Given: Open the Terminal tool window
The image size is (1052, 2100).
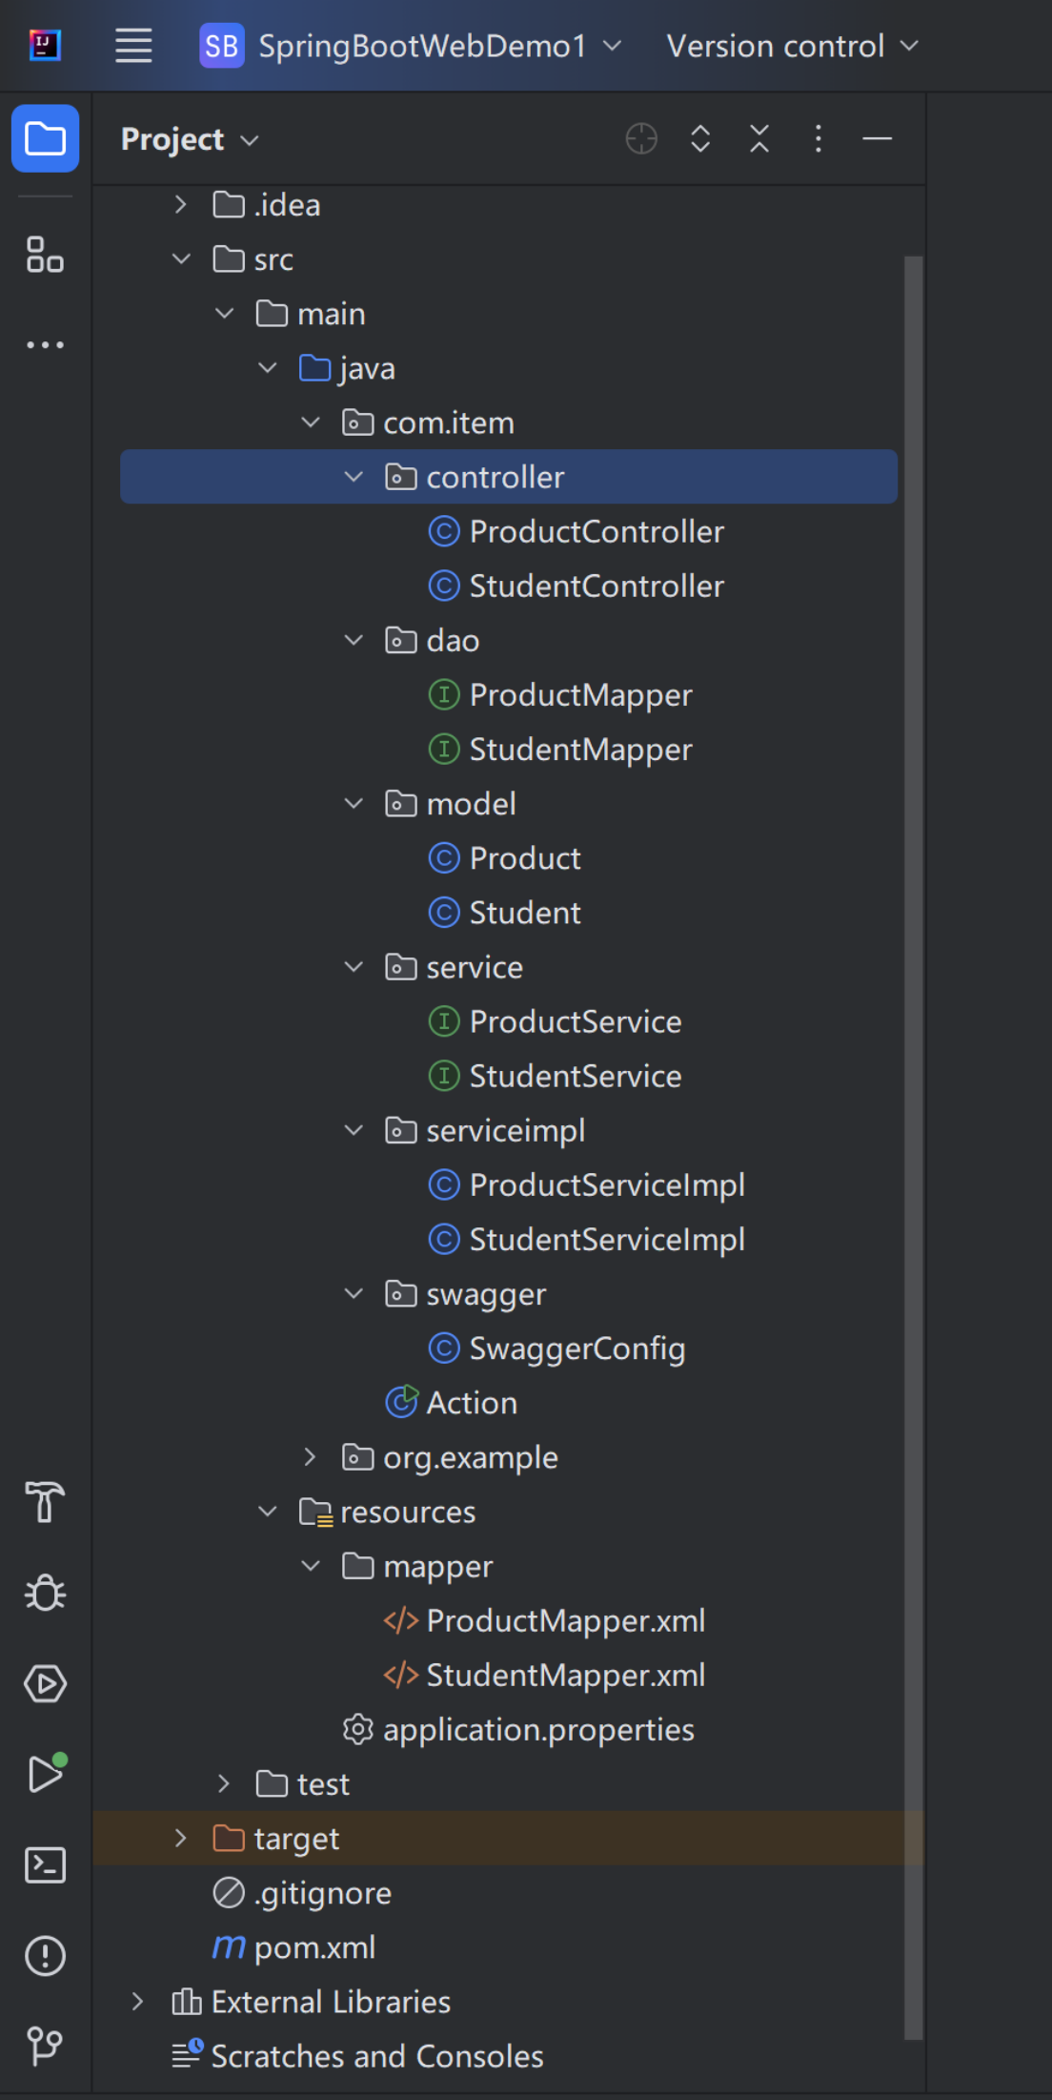Looking at the screenshot, I should point(45,1864).
